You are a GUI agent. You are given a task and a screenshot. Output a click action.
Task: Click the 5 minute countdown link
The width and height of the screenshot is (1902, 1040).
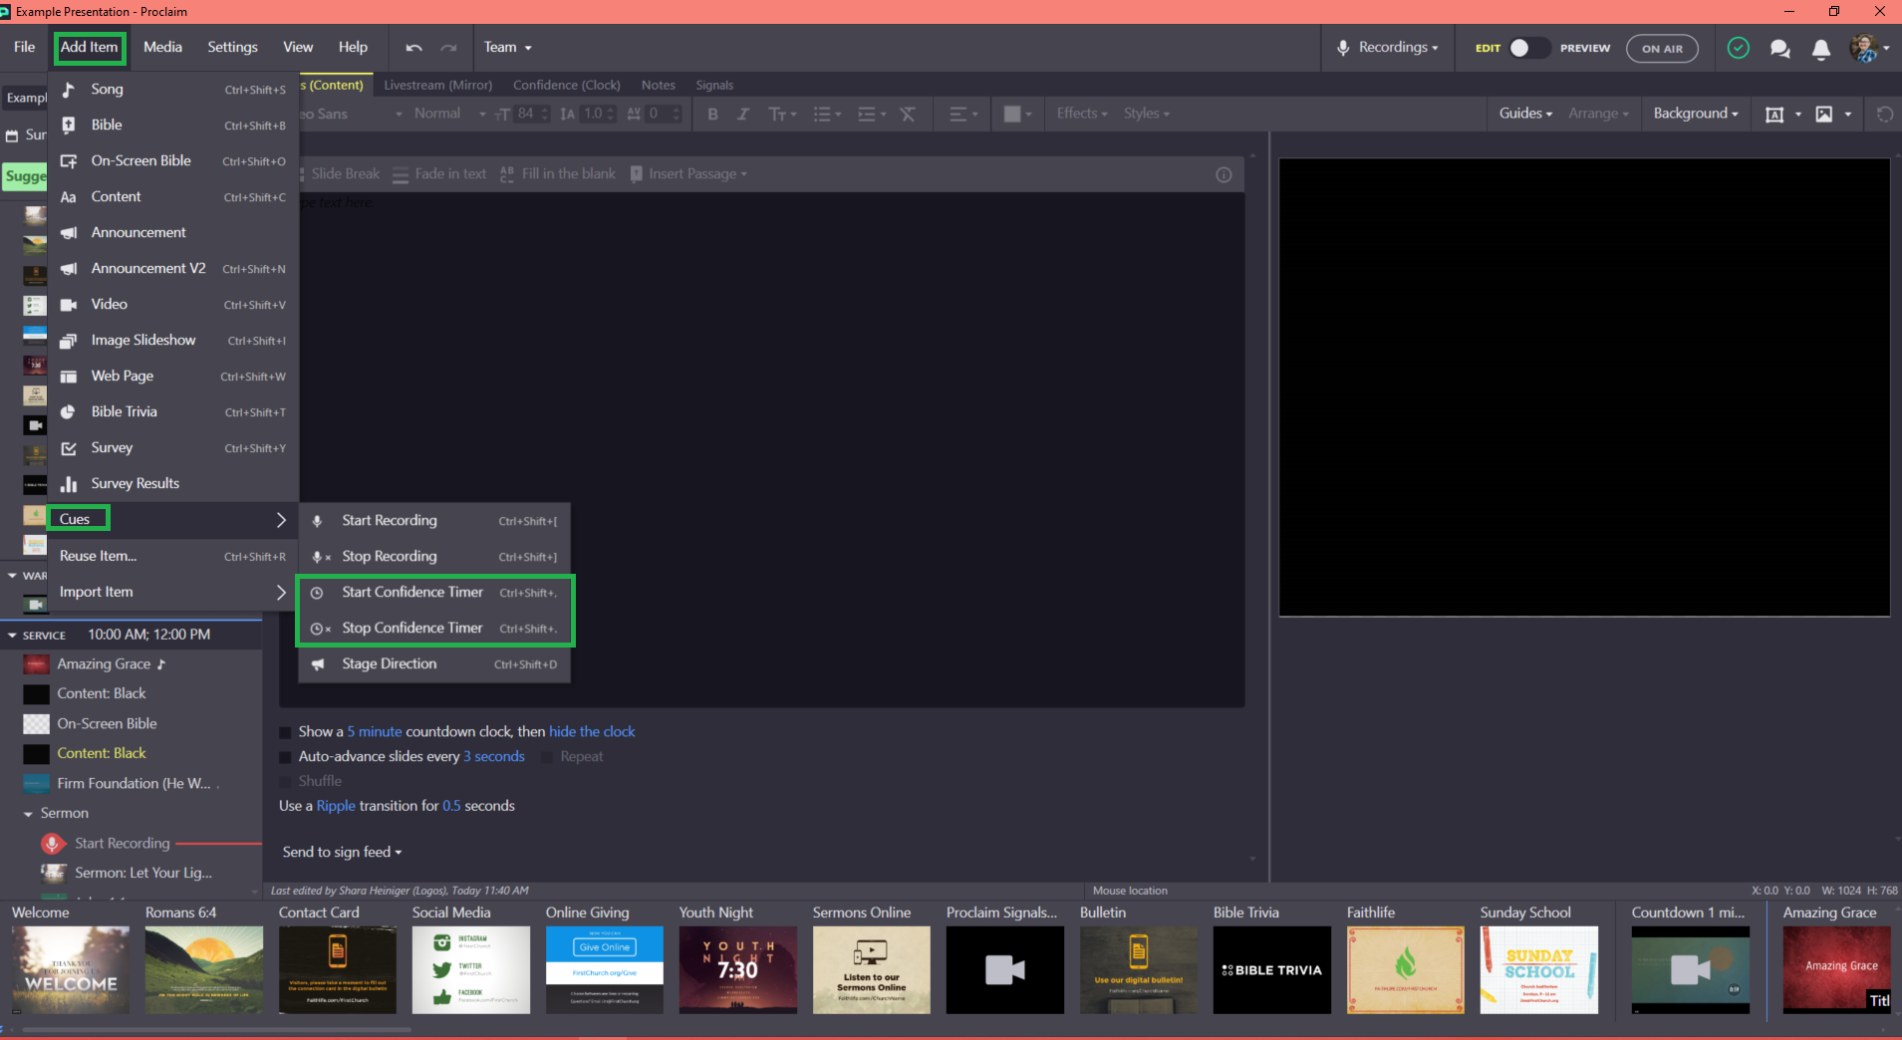[x=375, y=731]
